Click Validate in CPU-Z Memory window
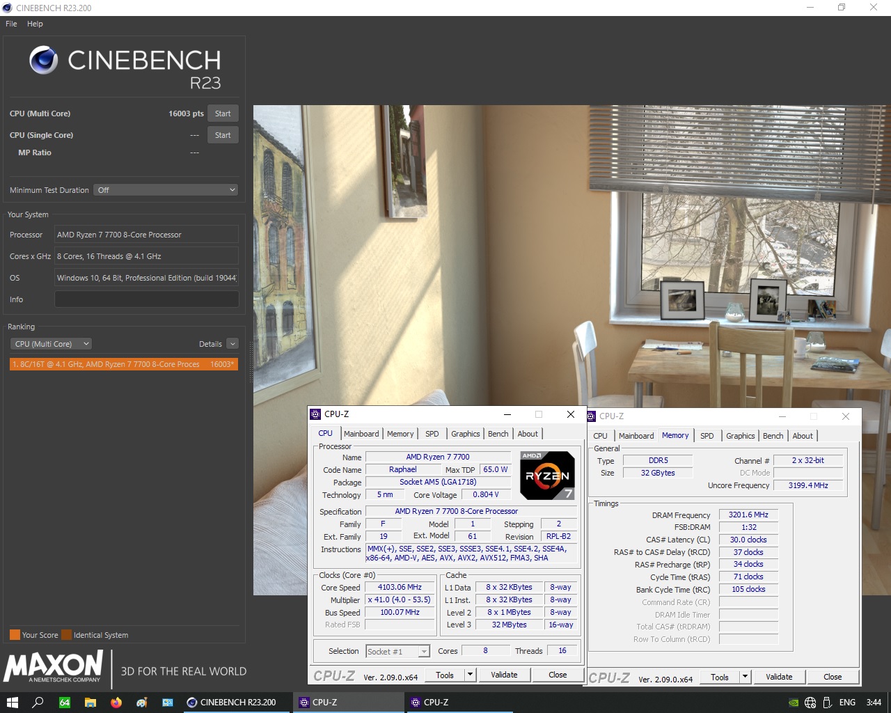891x713 pixels. click(x=779, y=677)
